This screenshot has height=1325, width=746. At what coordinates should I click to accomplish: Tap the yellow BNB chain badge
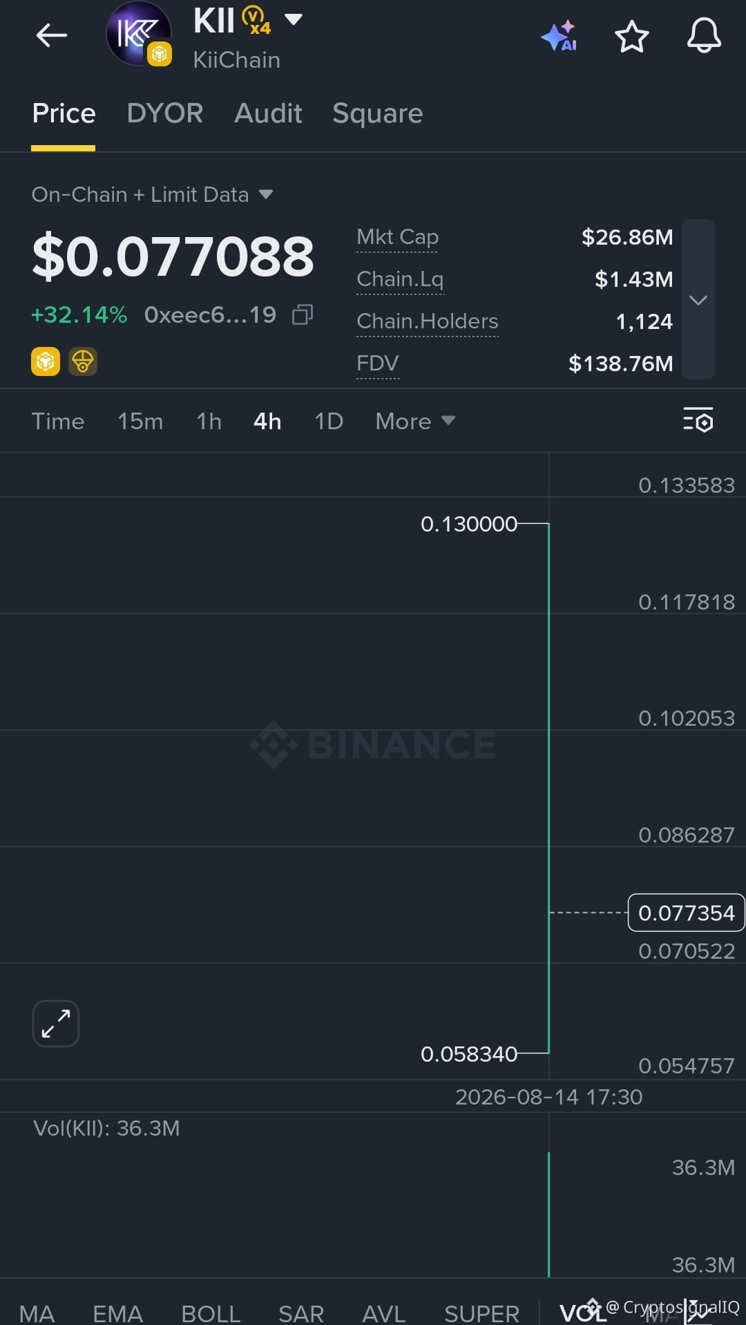pos(46,361)
